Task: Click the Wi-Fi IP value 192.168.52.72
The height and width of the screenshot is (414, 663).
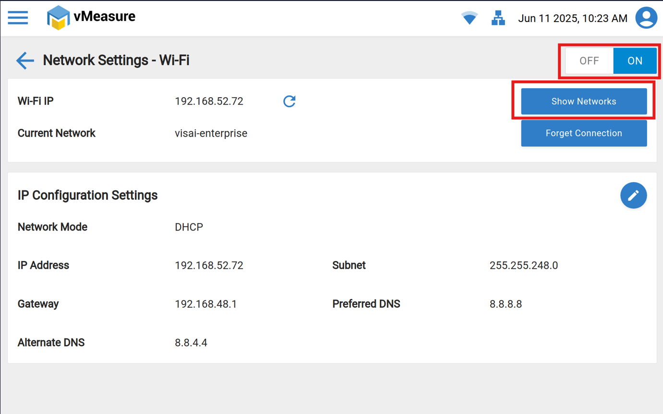Action: [x=209, y=102]
